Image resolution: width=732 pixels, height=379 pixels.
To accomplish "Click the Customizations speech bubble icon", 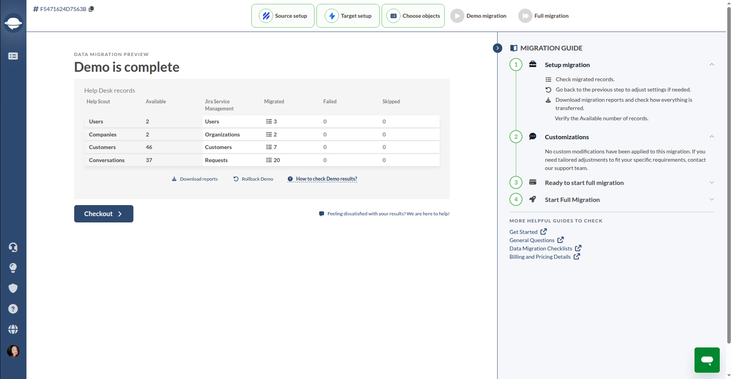I will [x=533, y=136].
